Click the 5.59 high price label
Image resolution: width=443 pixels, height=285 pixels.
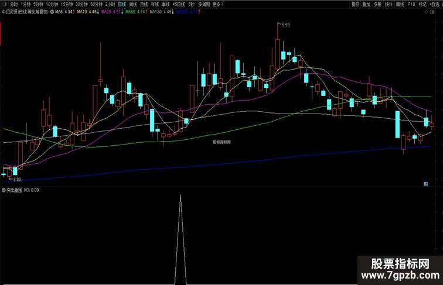(x=285, y=25)
